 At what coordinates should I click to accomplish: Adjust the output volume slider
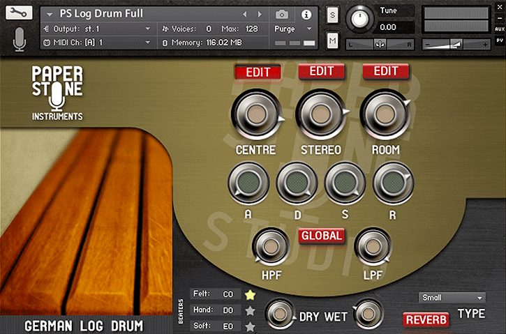456,45
